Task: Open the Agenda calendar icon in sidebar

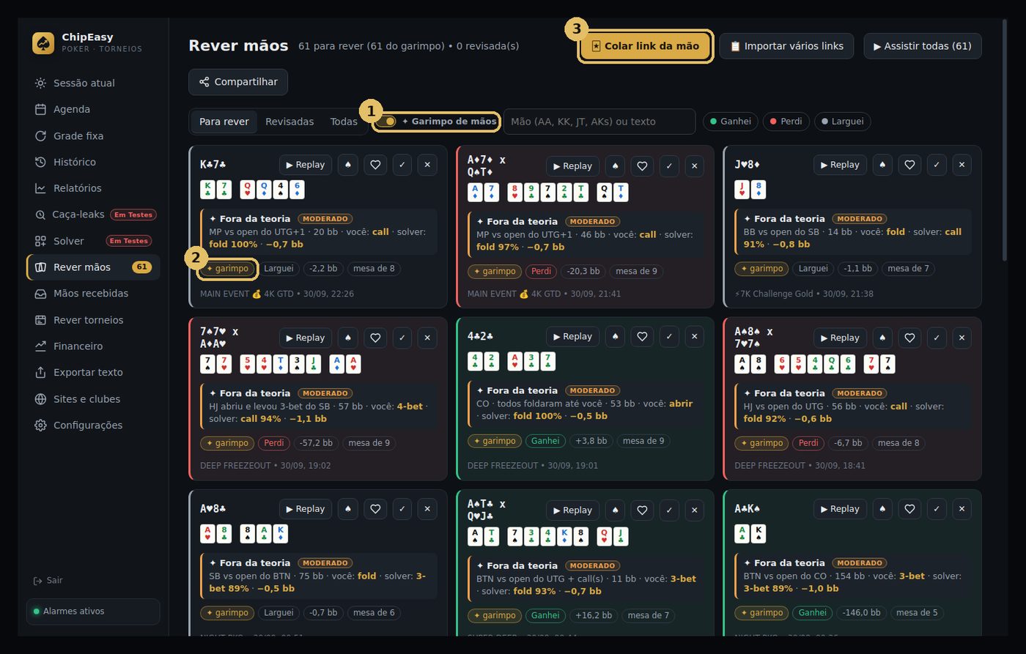Action: pyautogui.click(x=40, y=109)
